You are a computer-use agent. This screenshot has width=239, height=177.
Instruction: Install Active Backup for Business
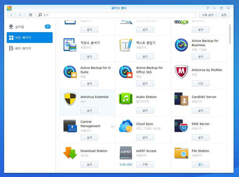point(201,57)
